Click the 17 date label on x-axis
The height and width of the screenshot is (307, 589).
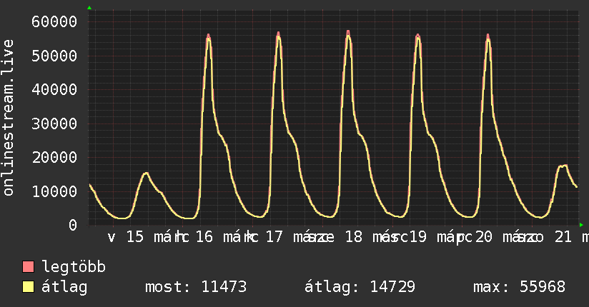pyautogui.click(x=274, y=237)
